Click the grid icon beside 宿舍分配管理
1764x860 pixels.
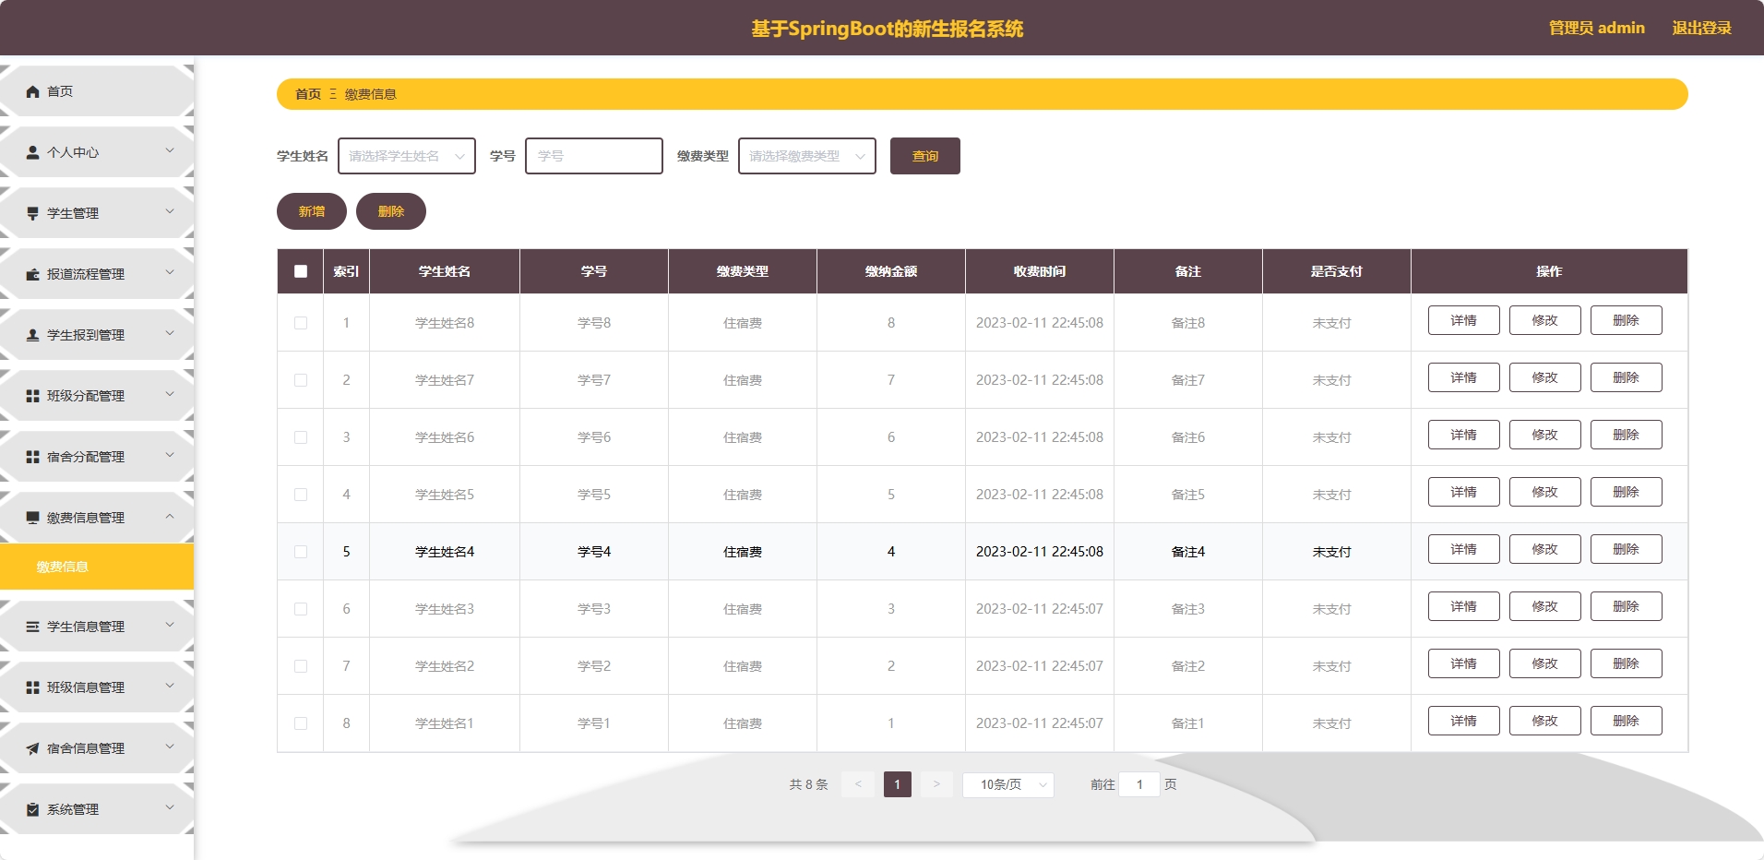[x=33, y=457]
